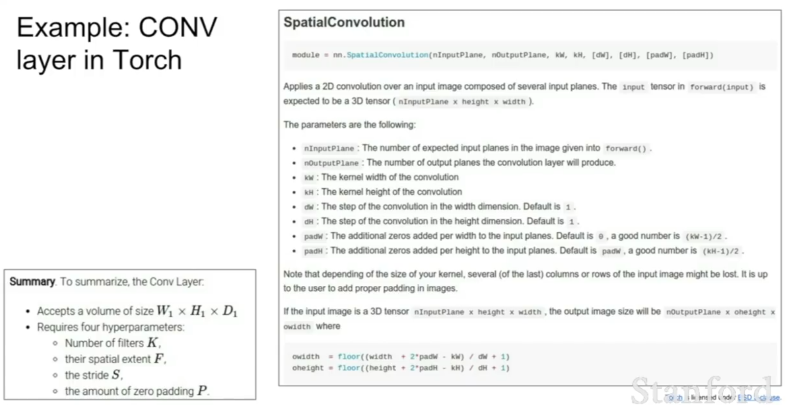The image size is (812, 405).
Task: Click the oheight floor formula line
Action: (x=401, y=368)
